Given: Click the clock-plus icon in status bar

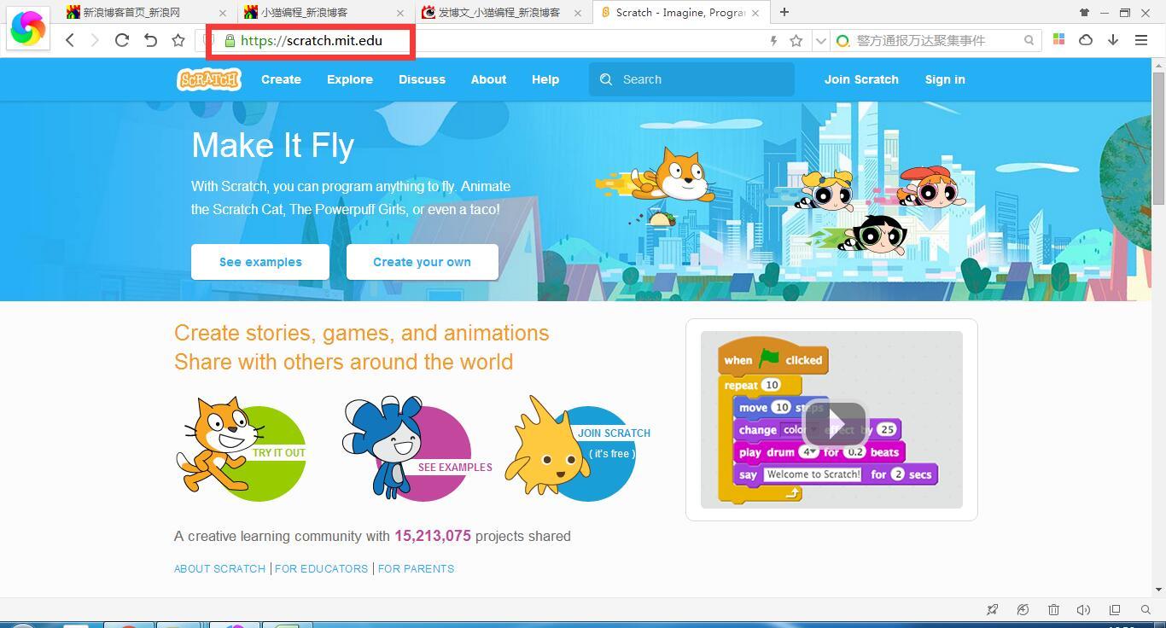Looking at the screenshot, I should pyautogui.click(x=1023, y=609).
